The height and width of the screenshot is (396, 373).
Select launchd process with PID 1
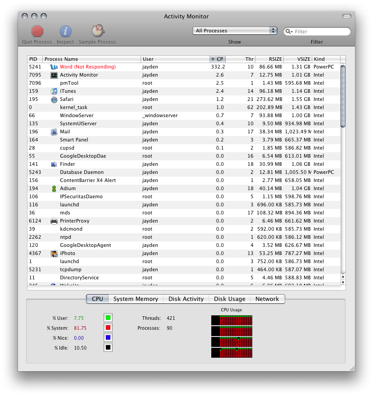click(184, 261)
